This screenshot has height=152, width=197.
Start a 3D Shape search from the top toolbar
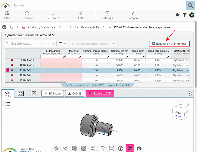[x=27, y=15]
